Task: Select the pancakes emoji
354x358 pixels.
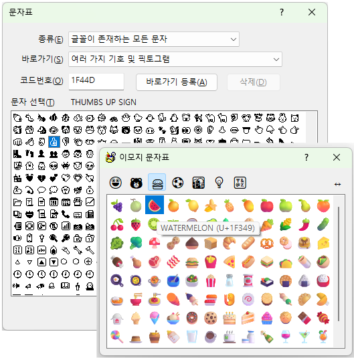Action: click(x=304, y=243)
